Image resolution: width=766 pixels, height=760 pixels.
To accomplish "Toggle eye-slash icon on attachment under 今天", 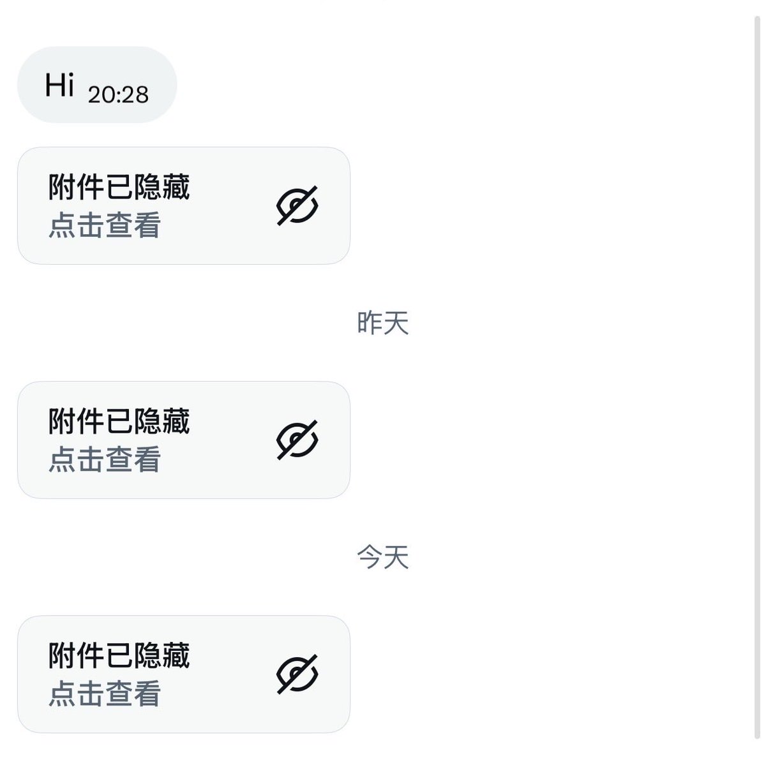I will [297, 674].
